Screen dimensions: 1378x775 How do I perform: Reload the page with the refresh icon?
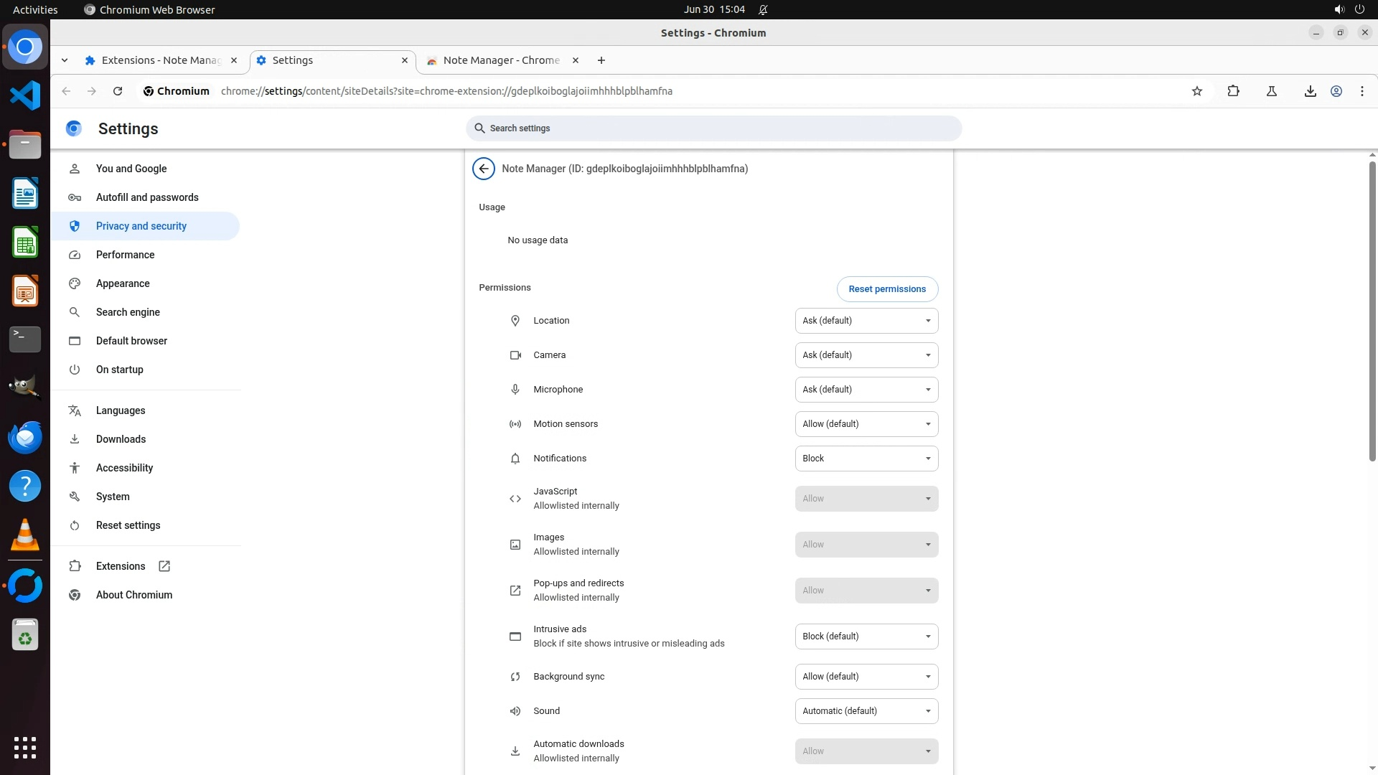118,91
